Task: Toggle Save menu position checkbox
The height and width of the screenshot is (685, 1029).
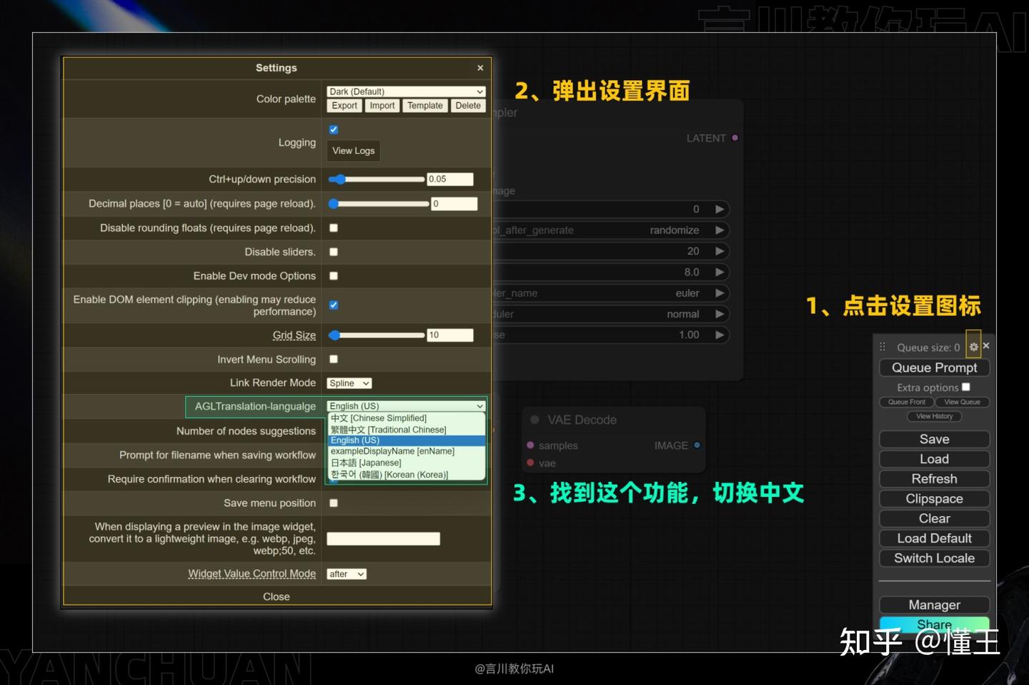Action: coord(334,503)
